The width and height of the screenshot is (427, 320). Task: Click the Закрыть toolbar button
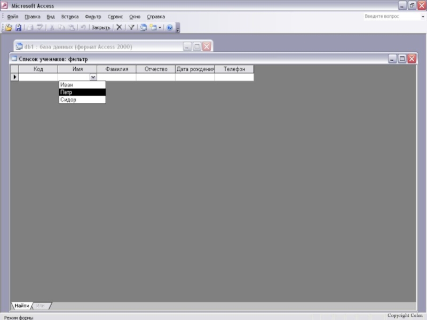click(101, 28)
